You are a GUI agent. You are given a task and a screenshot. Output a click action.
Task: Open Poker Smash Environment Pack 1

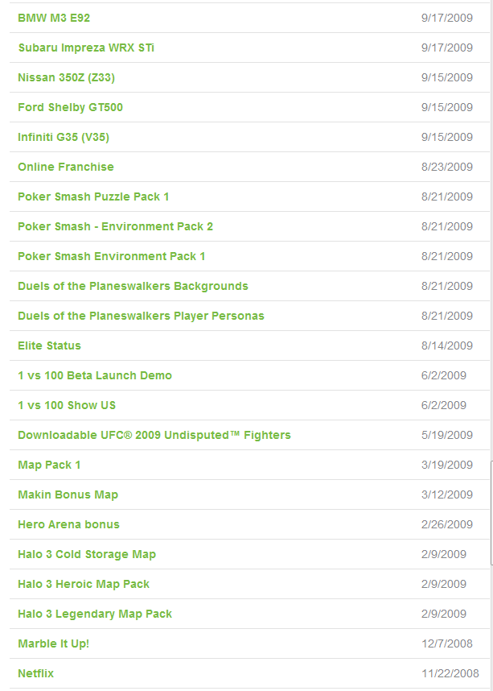112,256
